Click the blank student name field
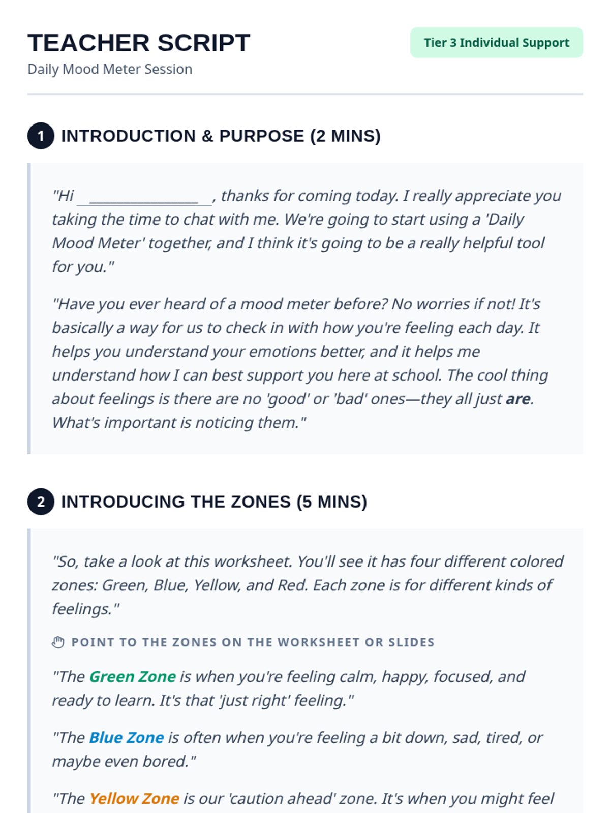610x813 pixels. click(144, 197)
